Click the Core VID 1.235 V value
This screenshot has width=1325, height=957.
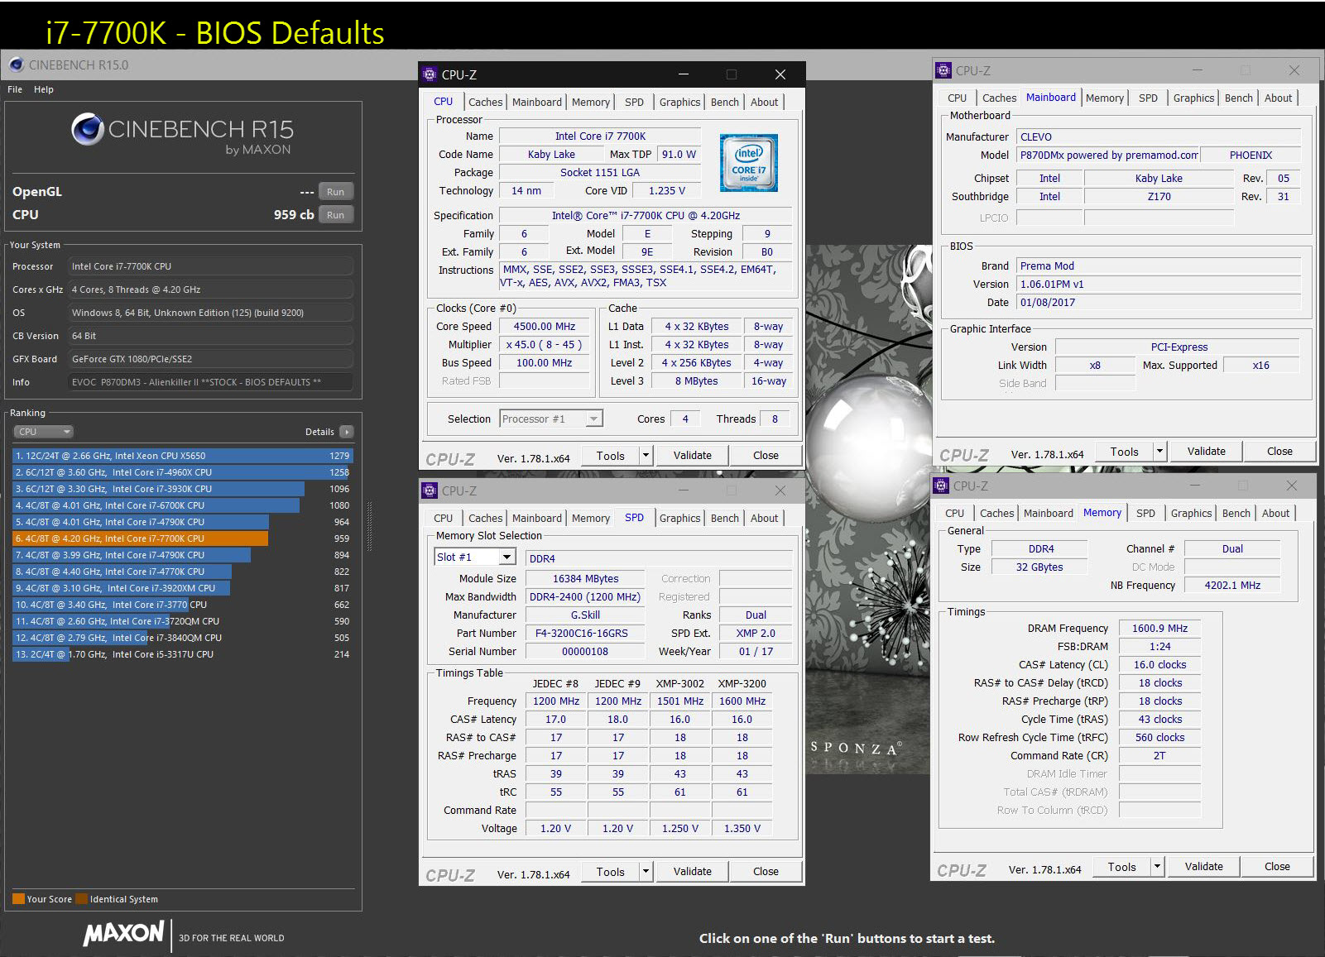pos(666,191)
